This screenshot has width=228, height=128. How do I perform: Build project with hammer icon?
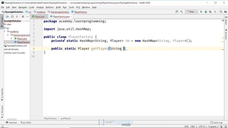181,12
